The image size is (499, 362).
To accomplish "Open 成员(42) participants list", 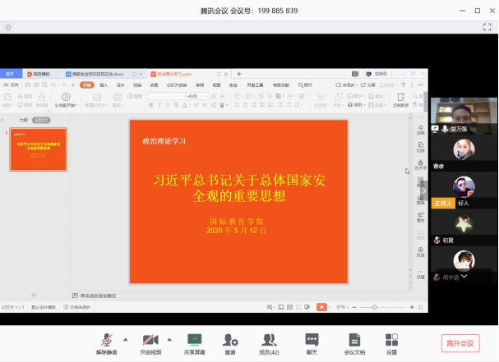I will pyautogui.click(x=269, y=340).
